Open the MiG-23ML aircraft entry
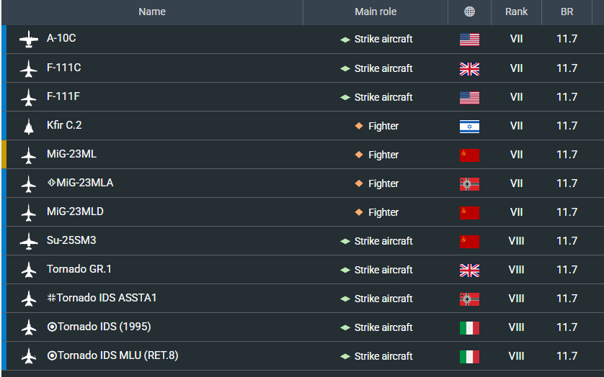This screenshot has height=377, width=604. 71,154
